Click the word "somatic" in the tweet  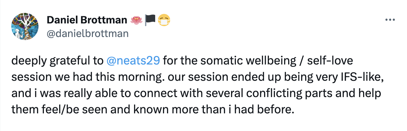[x=222, y=61]
